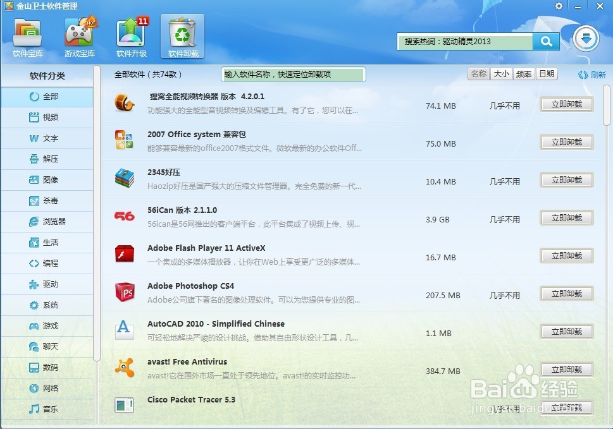
Task: Open the 软件宝库 software library icon
Action: [x=27, y=37]
